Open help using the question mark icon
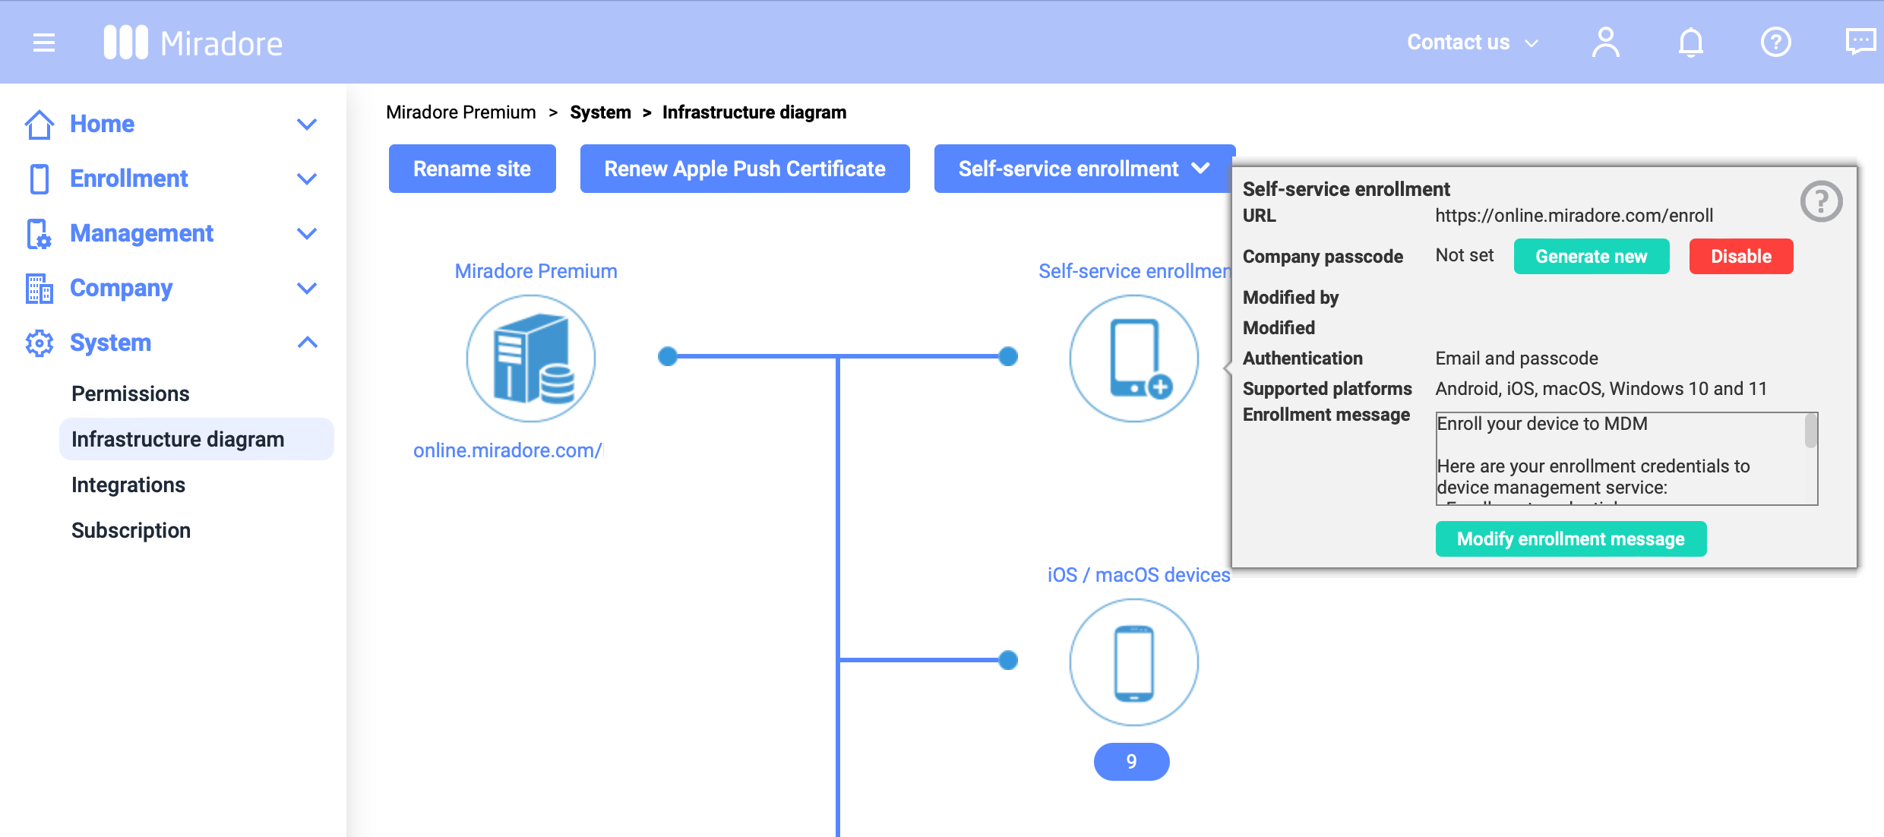Screen dimensions: 1884x837 point(1776,42)
